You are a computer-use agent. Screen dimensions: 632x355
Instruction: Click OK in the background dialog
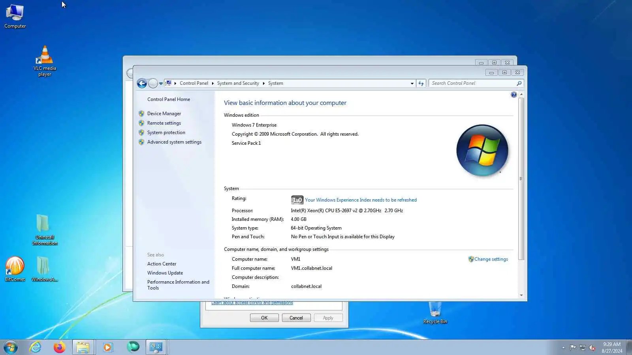coord(264,318)
